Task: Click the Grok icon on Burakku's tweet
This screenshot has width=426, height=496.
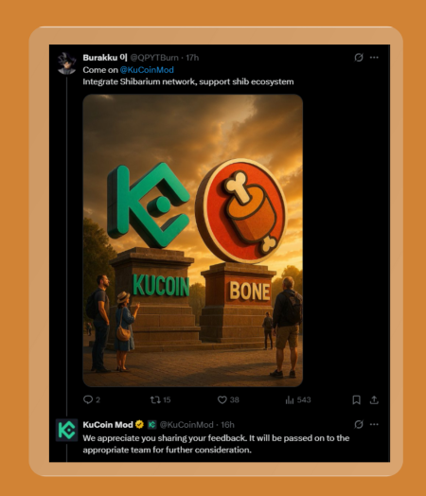Action: (x=359, y=57)
